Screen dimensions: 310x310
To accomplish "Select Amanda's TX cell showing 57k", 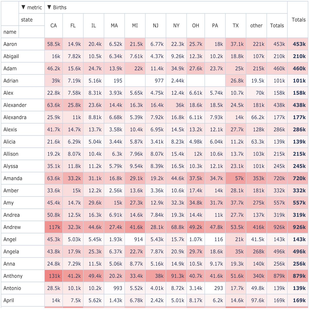I will 236,178.
